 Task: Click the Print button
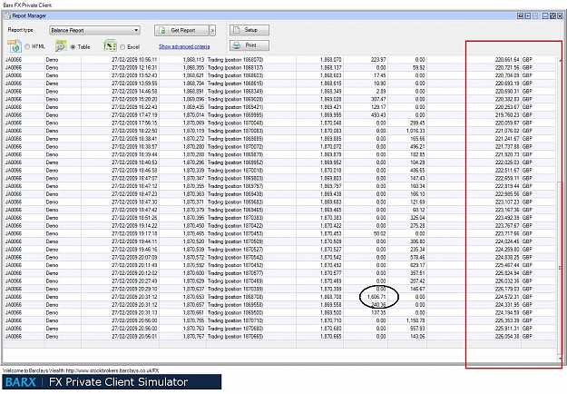[x=249, y=45]
